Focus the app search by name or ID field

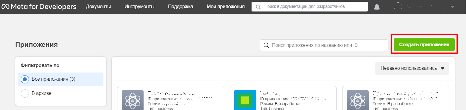[x=324, y=45]
